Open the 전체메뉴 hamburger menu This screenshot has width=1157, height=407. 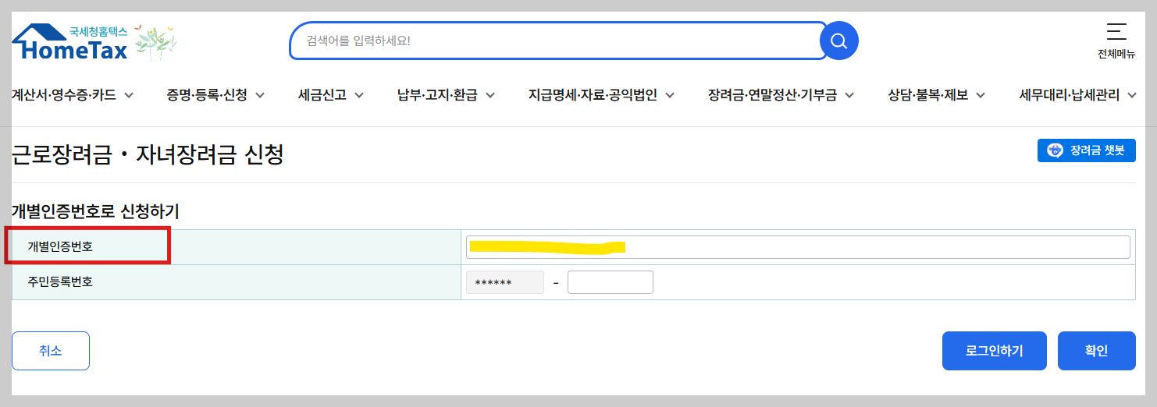pyautogui.click(x=1116, y=42)
